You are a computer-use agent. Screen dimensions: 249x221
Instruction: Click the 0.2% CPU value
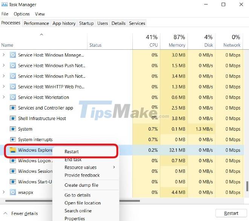pos(153,150)
